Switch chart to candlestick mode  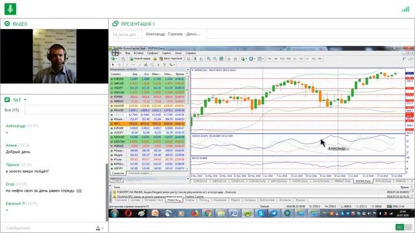point(195,59)
